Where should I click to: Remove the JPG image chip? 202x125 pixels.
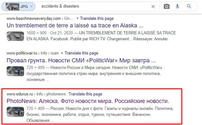point(31,6)
